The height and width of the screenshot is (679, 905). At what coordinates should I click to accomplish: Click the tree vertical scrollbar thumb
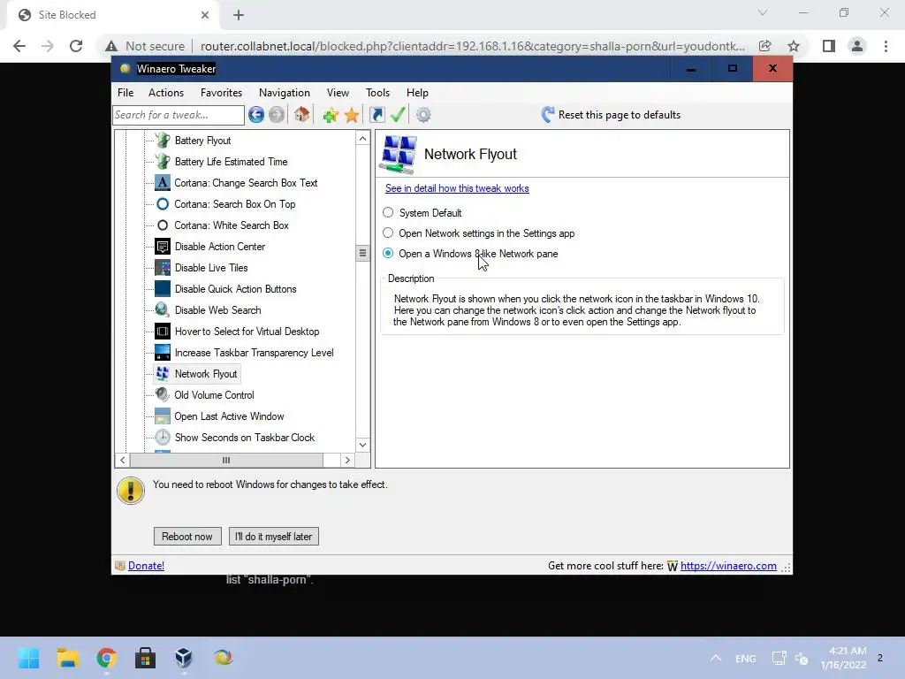coord(362,253)
